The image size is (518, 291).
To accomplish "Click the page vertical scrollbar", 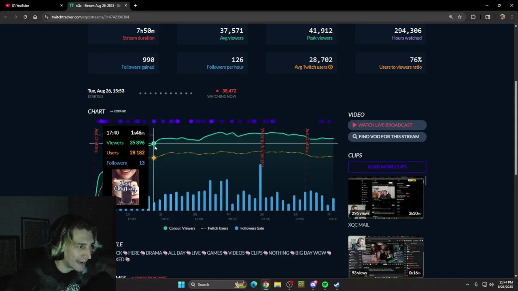I will click(516, 127).
